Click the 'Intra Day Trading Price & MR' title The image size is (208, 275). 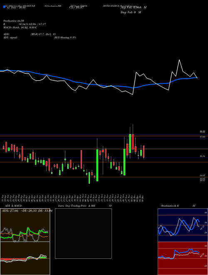77,206
